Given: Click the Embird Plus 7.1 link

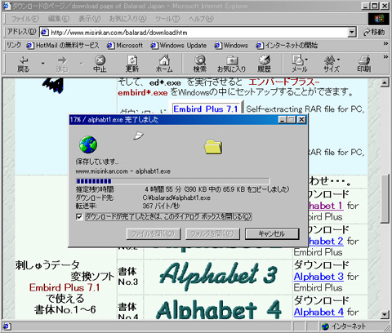Looking at the screenshot, I should (206, 109).
